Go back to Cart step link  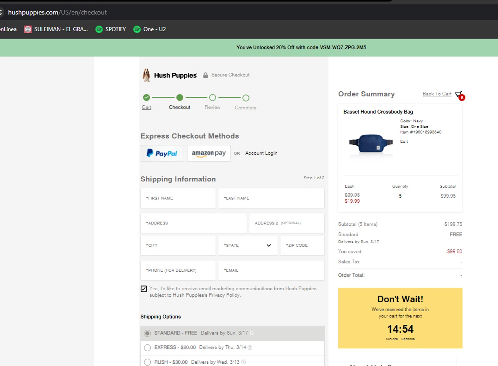click(x=146, y=107)
